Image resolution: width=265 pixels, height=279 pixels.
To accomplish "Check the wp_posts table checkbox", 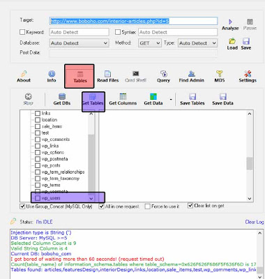I will tap(38, 165).
